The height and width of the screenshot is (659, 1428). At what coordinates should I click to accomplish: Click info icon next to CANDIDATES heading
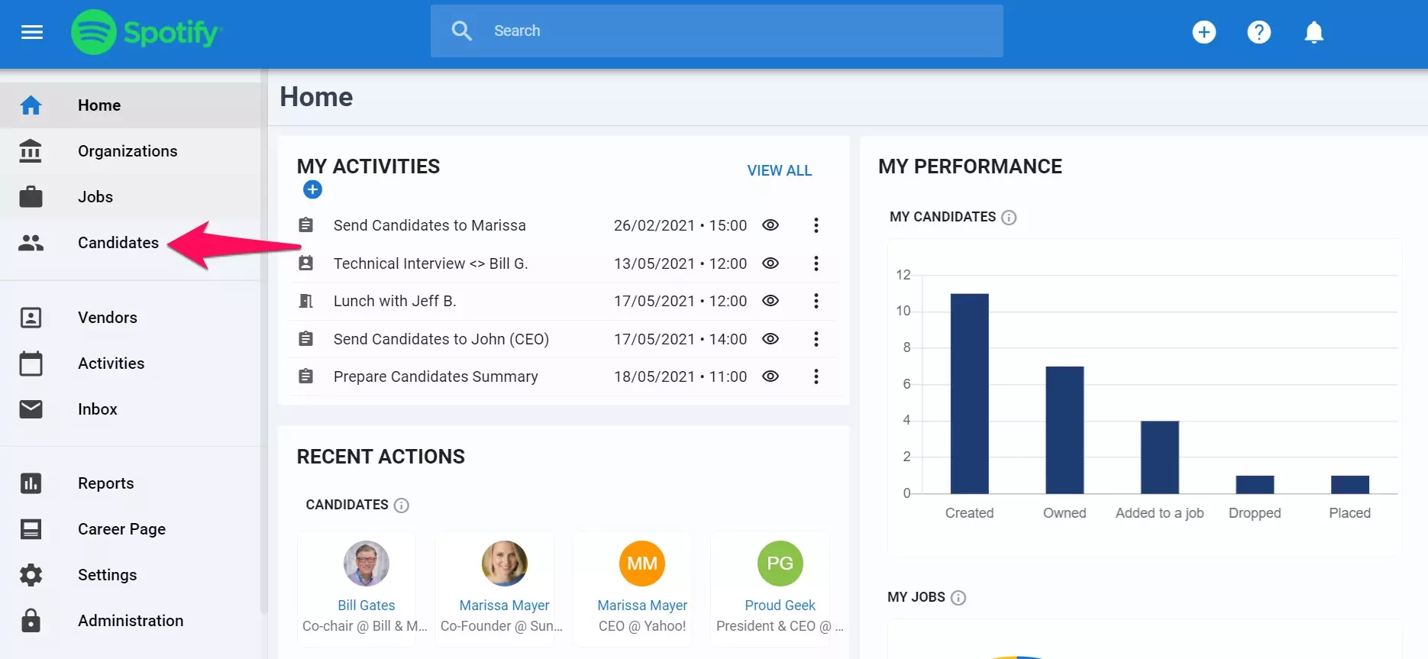pyautogui.click(x=401, y=506)
